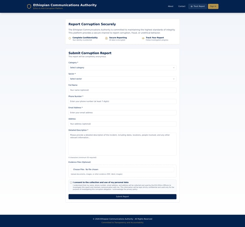The width and height of the screenshot is (245, 227).
Task: Click the Secure Reporting document icon
Action: [x=106, y=38]
